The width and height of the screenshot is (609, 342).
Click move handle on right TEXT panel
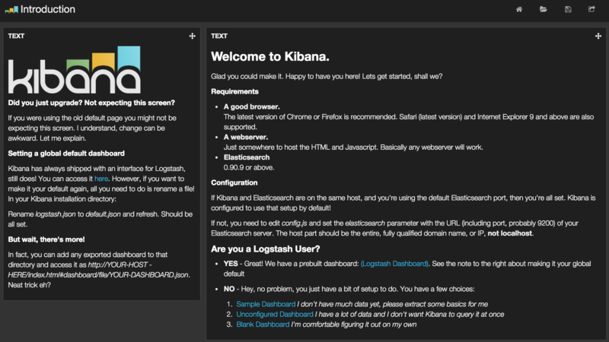(598, 36)
